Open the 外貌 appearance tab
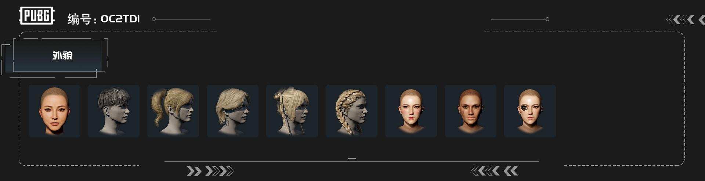The width and height of the screenshot is (705, 181). click(x=57, y=56)
